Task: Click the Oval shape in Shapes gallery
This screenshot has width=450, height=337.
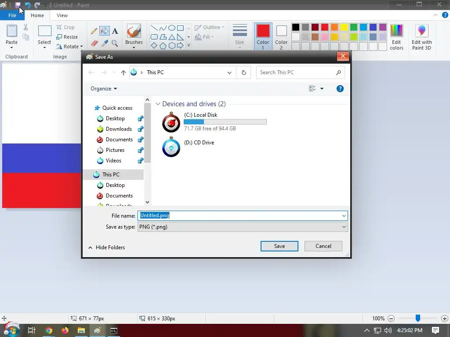Action: (172, 28)
